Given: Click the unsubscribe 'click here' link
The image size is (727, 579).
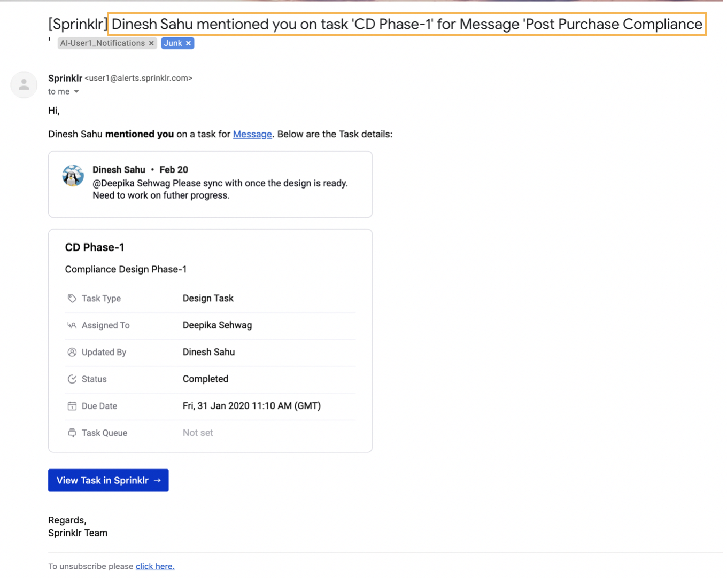Looking at the screenshot, I should pyautogui.click(x=155, y=566).
